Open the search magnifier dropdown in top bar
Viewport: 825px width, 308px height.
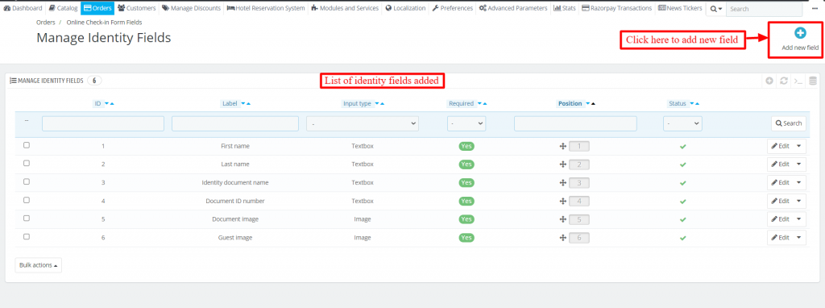[715, 9]
